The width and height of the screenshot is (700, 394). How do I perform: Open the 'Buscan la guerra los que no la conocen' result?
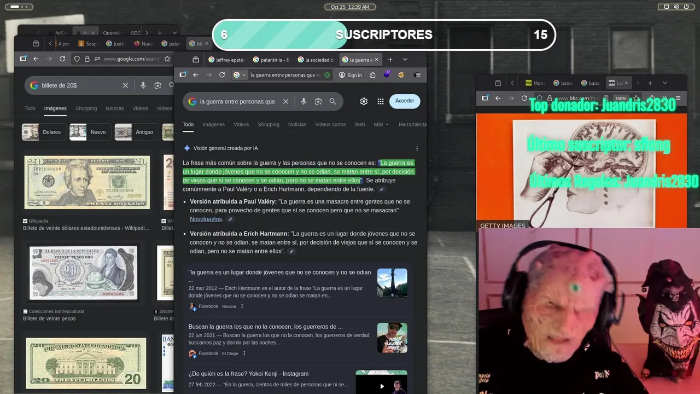pyautogui.click(x=266, y=327)
